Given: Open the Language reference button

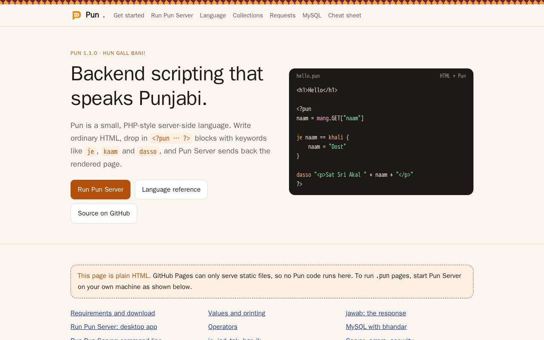Looking at the screenshot, I should (171, 190).
